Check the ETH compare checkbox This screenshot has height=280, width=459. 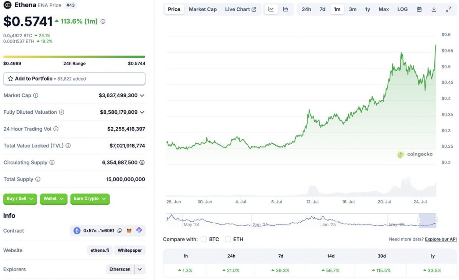(228, 239)
